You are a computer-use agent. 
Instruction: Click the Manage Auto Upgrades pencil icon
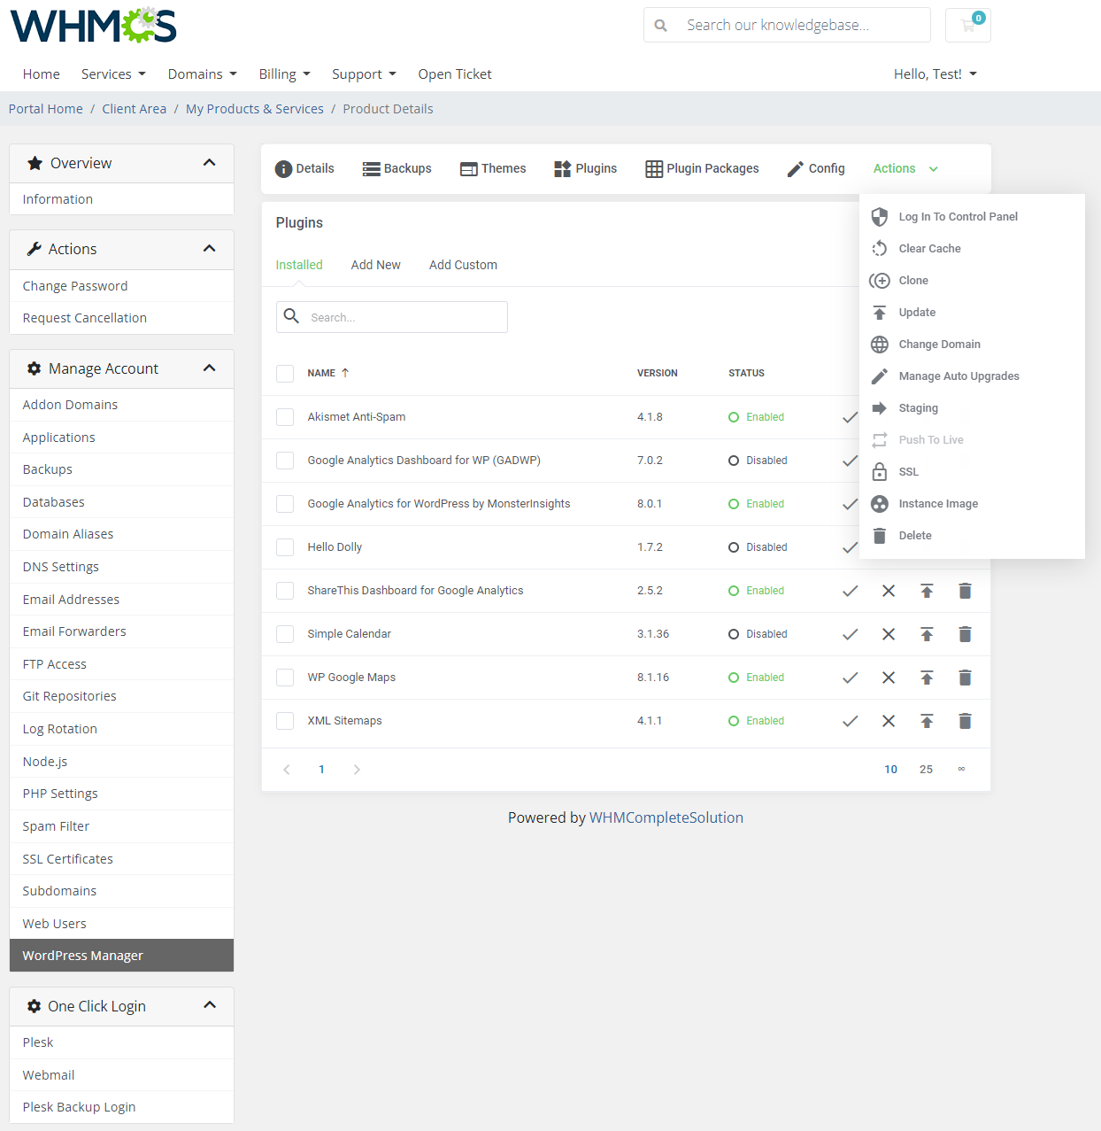[x=879, y=376]
